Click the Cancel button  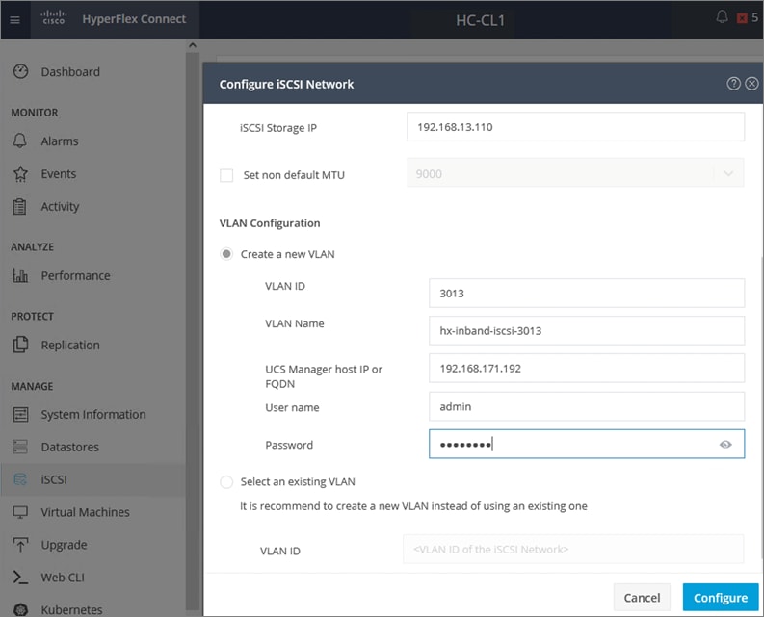tap(642, 597)
